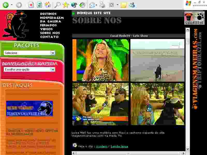Show browsing History icon
The image size is (207, 155).
(82, 5)
